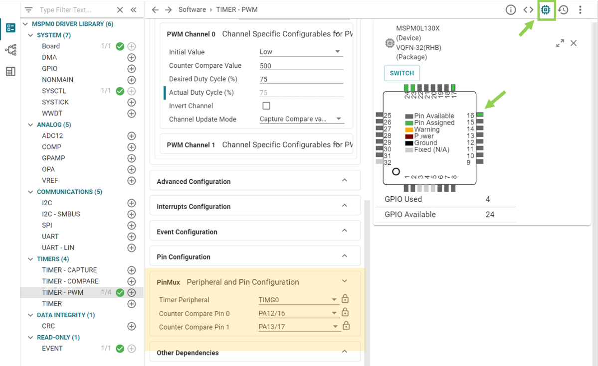Viewport: 598px width, 366px height.
Task: Toggle the Invert Channel checkbox
Action: (x=266, y=106)
